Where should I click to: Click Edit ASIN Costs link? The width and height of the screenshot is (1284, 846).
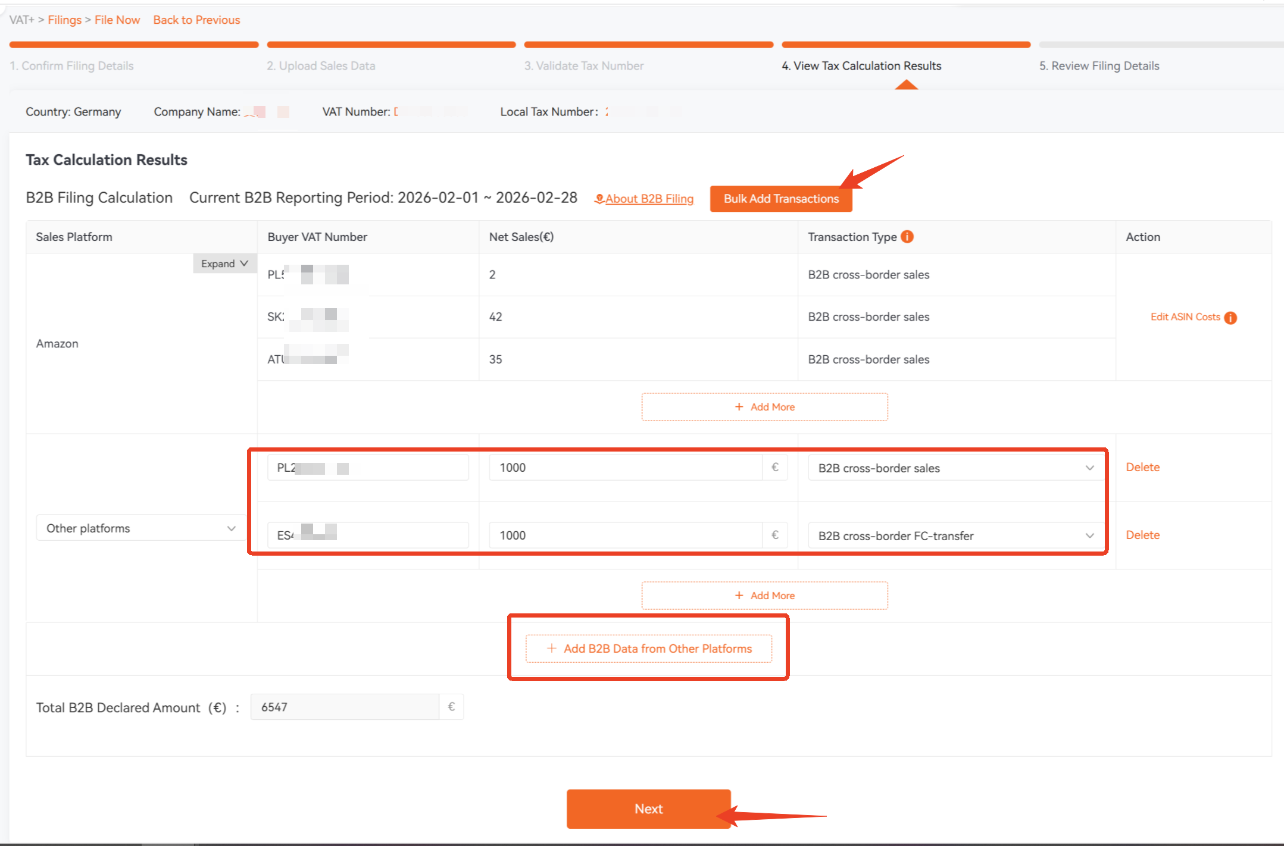tap(1185, 317)
